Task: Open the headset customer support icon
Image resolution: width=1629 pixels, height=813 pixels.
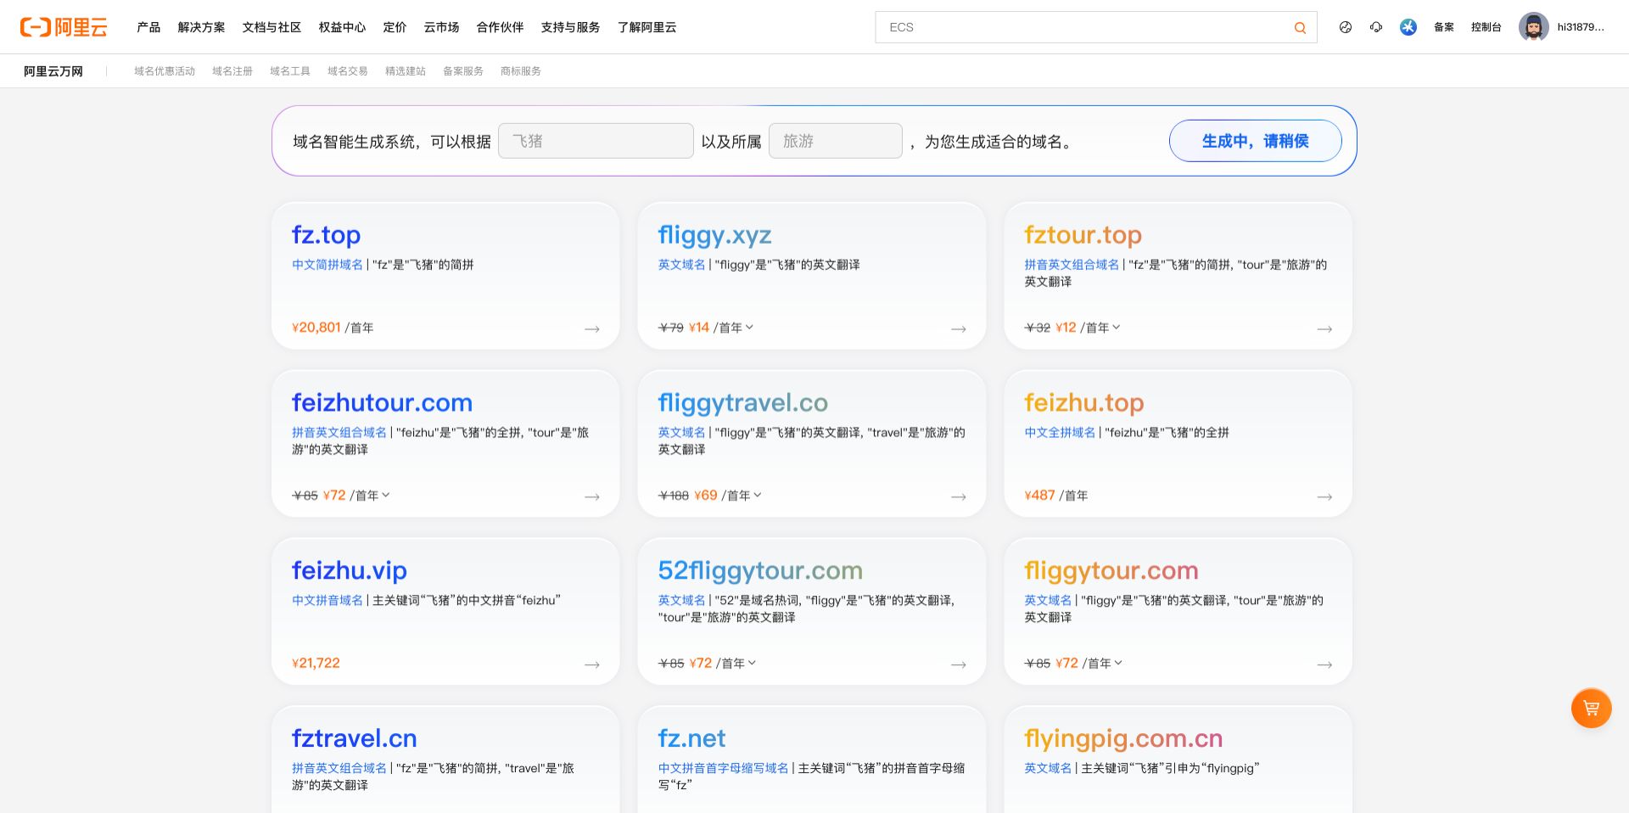Action: (1375, 27)
